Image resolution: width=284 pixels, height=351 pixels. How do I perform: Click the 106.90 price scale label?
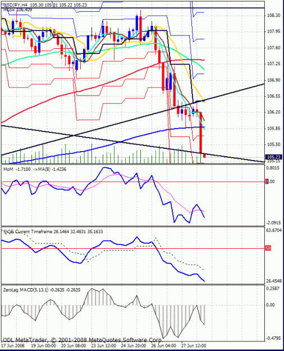point(273,80)
